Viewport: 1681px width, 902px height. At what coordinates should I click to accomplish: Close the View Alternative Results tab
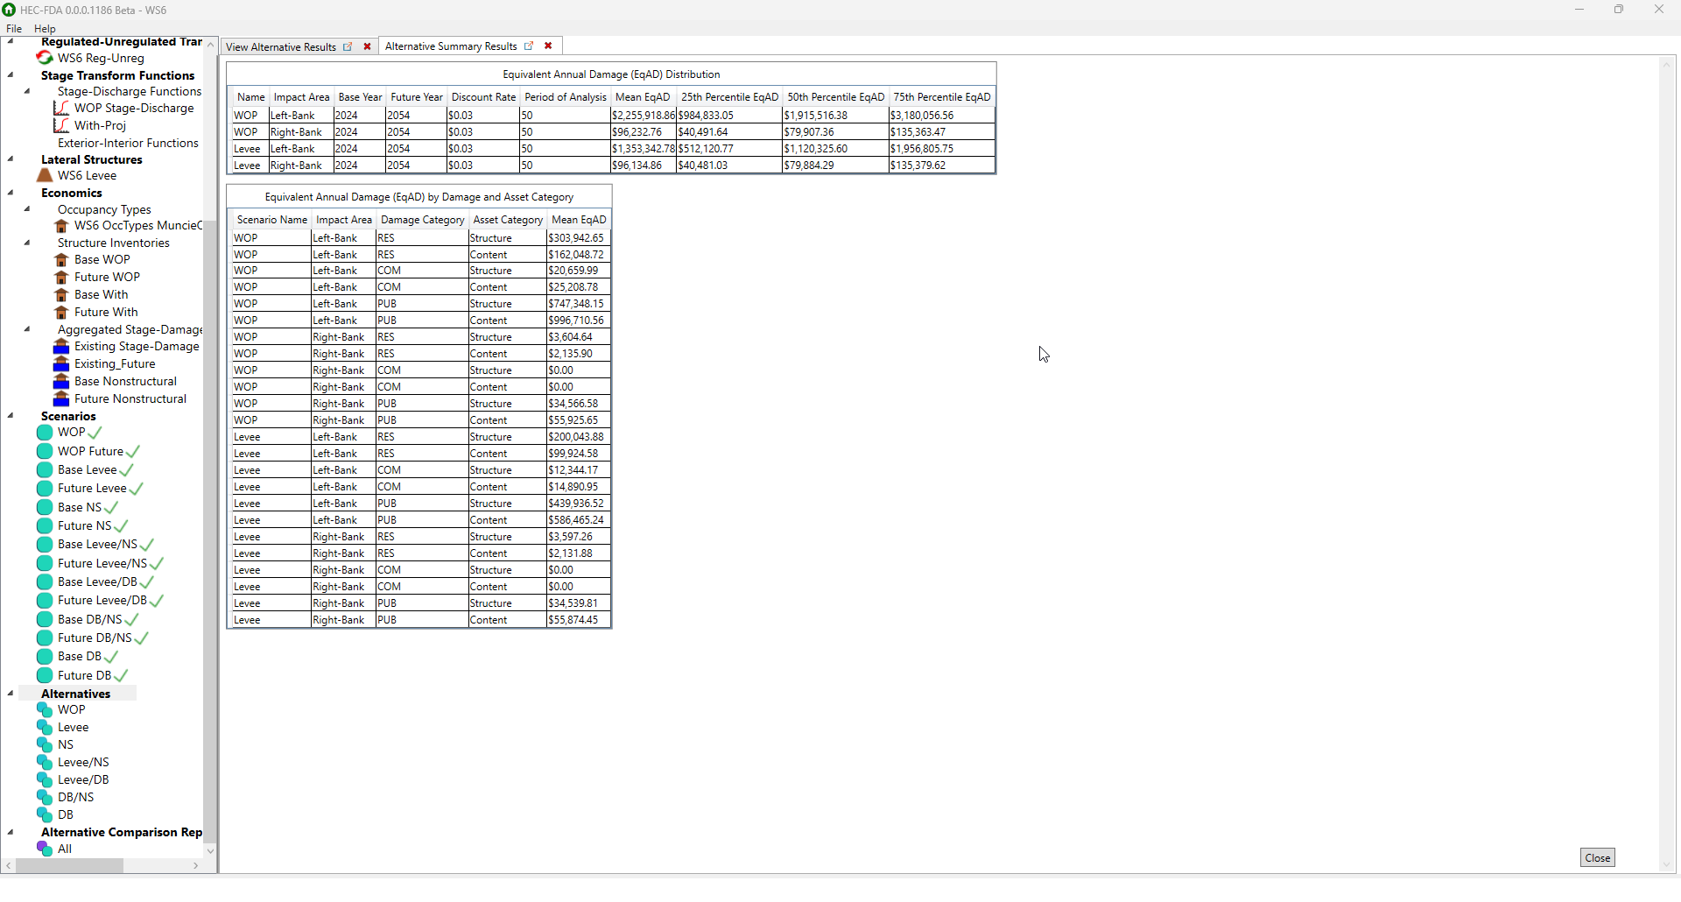[x=367, y=47]
